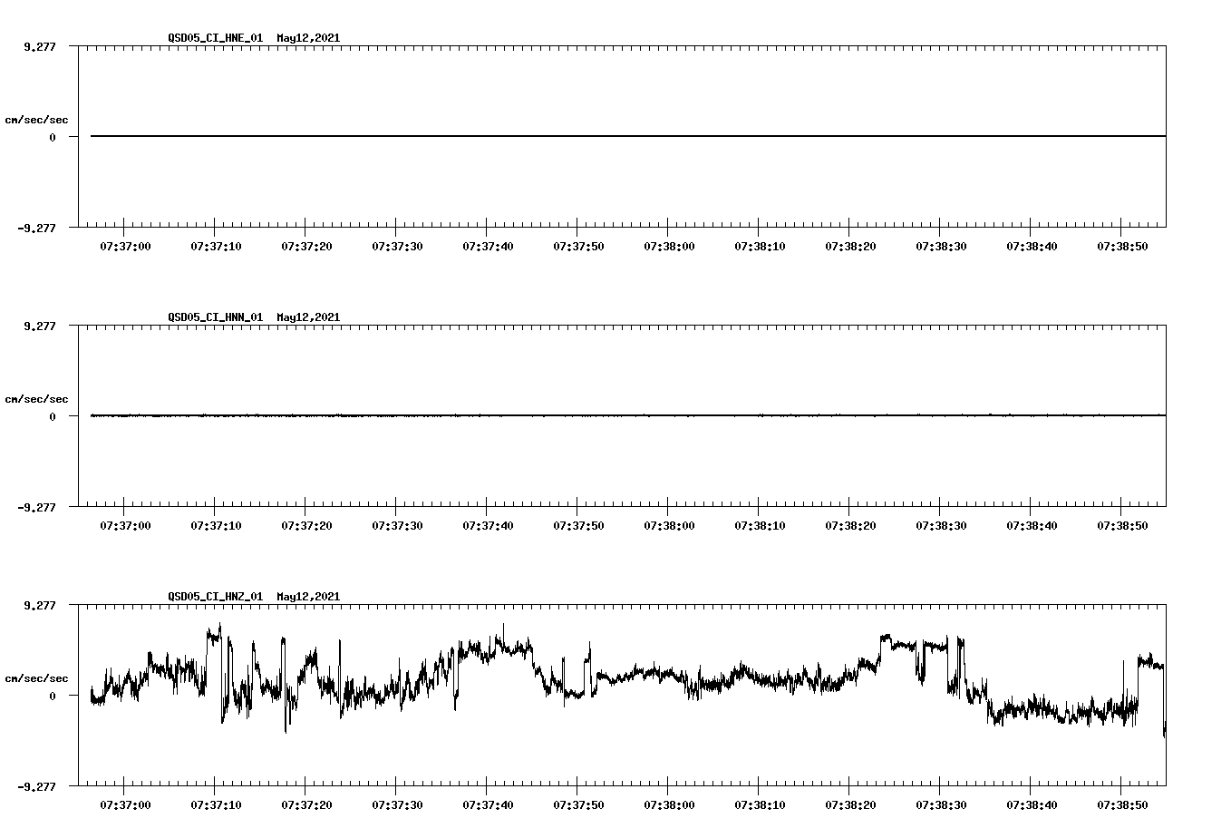Click the -9.277 lower limit of HNE plot

[37, 229]
